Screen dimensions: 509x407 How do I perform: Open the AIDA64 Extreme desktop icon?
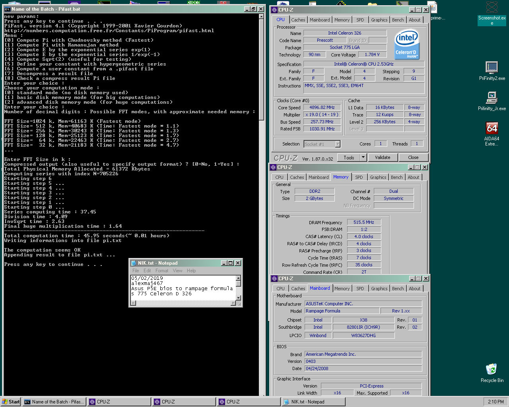[492, 134]
